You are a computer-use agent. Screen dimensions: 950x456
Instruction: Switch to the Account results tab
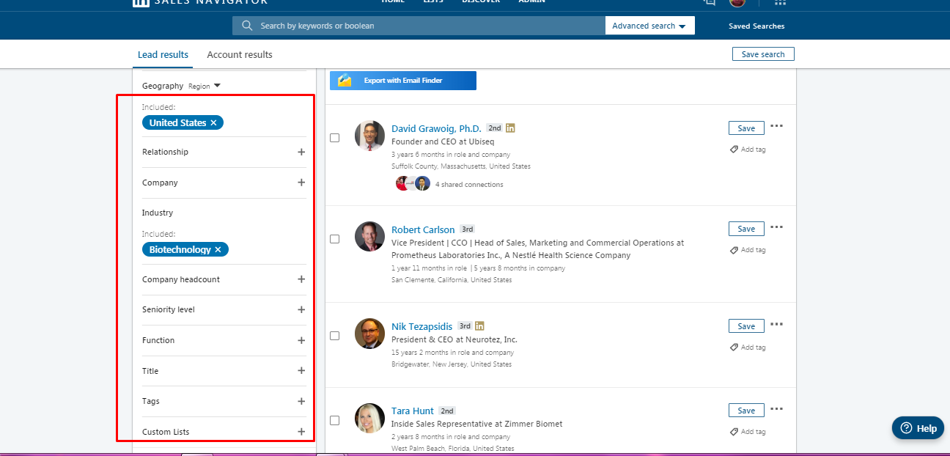[x=240, y=54]
